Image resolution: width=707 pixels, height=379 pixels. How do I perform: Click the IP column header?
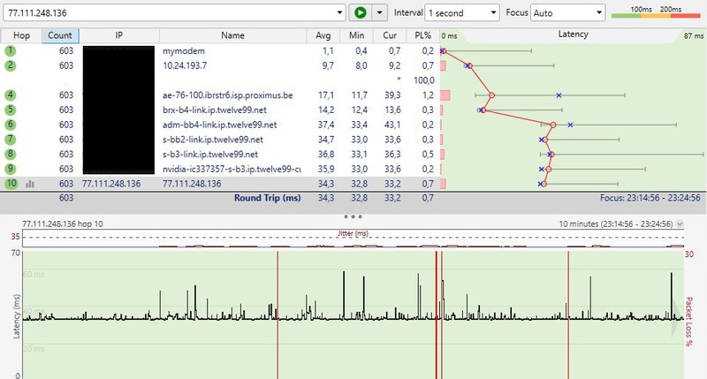coord(119,35)
